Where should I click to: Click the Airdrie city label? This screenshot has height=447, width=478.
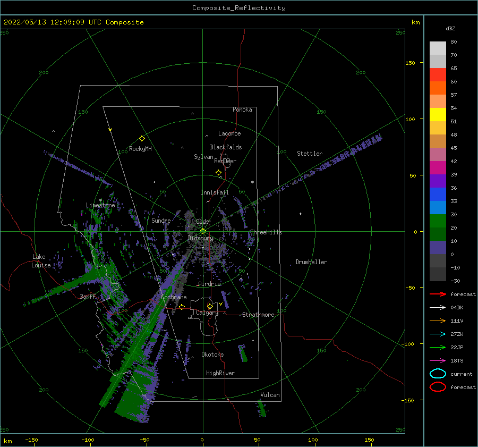click(209, 284)
